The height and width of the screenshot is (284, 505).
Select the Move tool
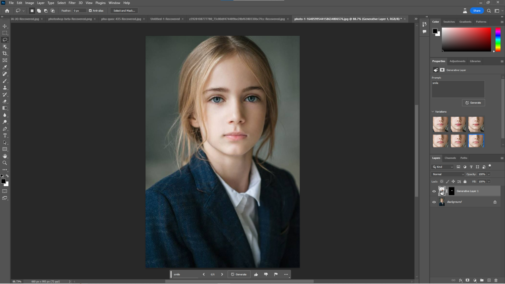5,26
